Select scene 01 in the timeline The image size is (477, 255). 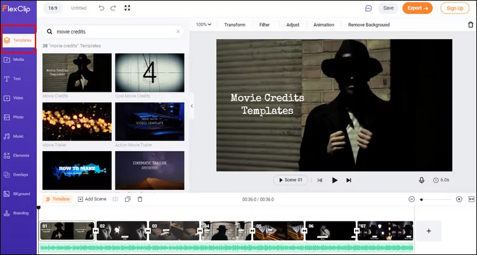pyautogui.click(x=67, y=231)
